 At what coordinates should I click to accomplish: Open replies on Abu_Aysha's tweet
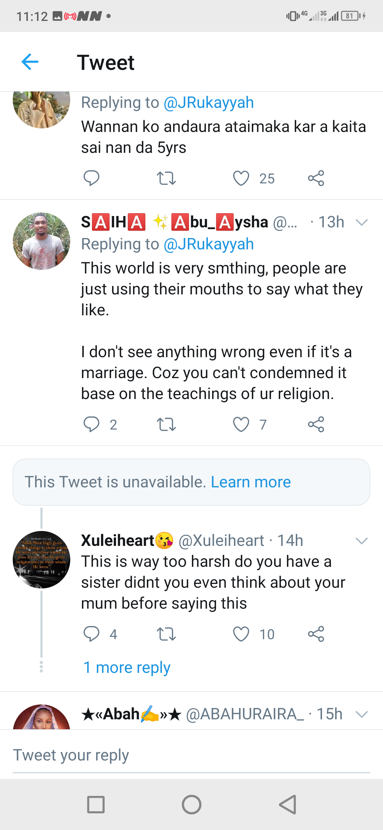(x=91, y=424)
